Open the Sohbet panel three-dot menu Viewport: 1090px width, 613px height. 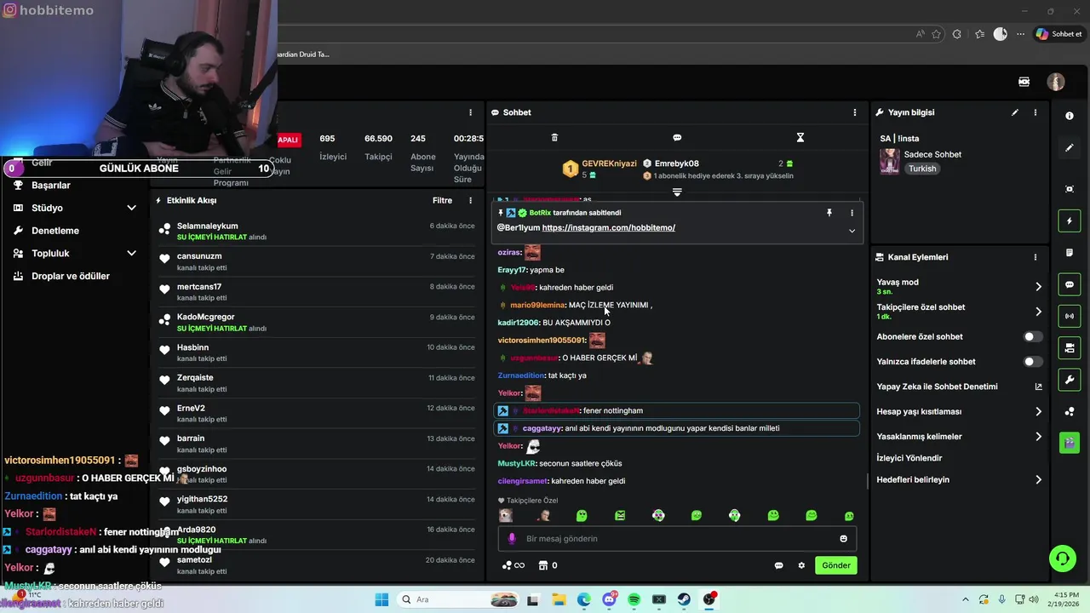[x=855, y=112]
